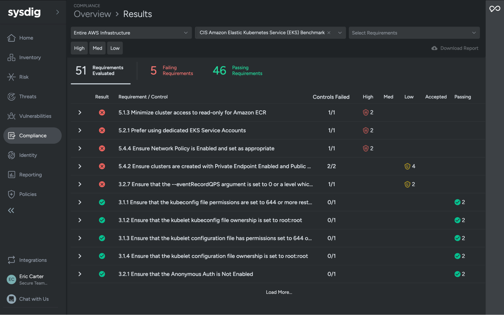The height and width of the screenshot is (315, 504).
Task: Click Load More results link
Action: pos(279,292)
